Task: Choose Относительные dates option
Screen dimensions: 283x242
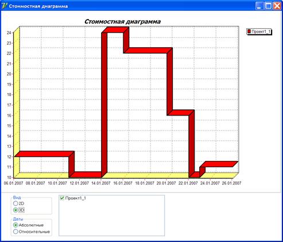Action: click(x=15, y=232)
